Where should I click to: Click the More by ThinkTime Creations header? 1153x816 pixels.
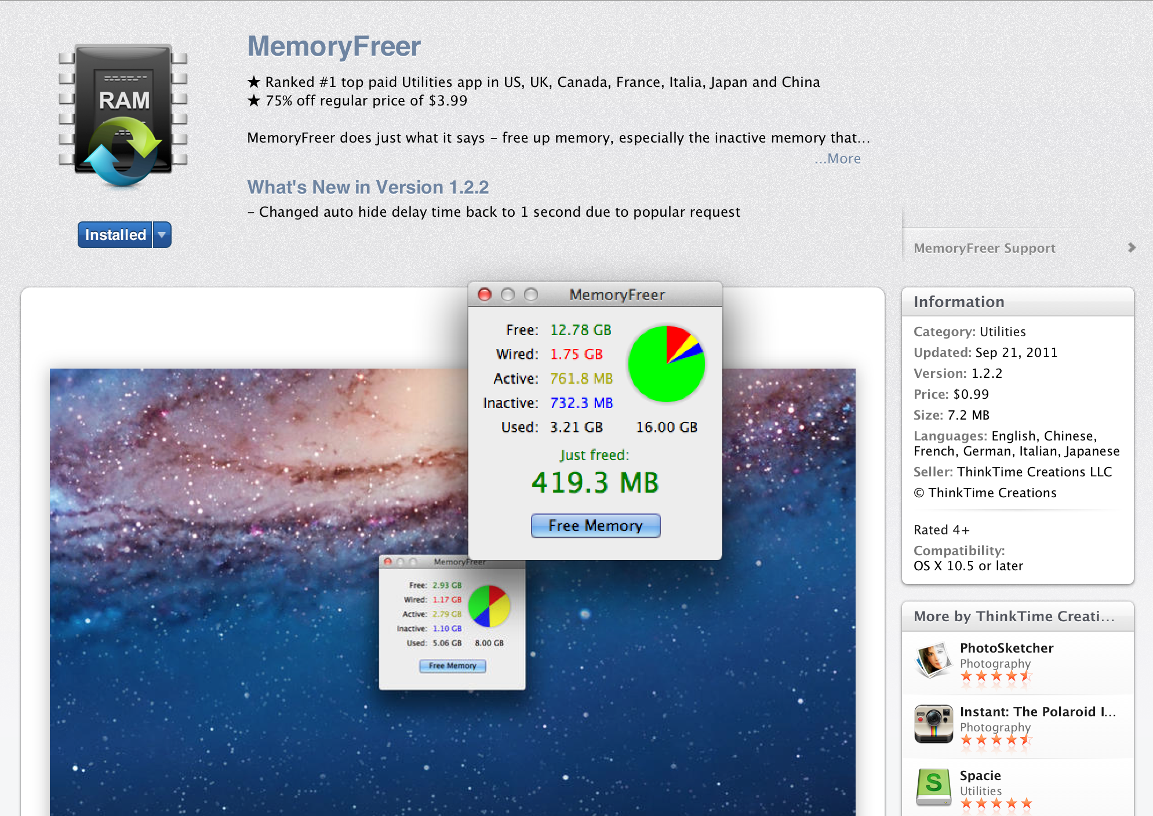click(x=1013, y=616)
